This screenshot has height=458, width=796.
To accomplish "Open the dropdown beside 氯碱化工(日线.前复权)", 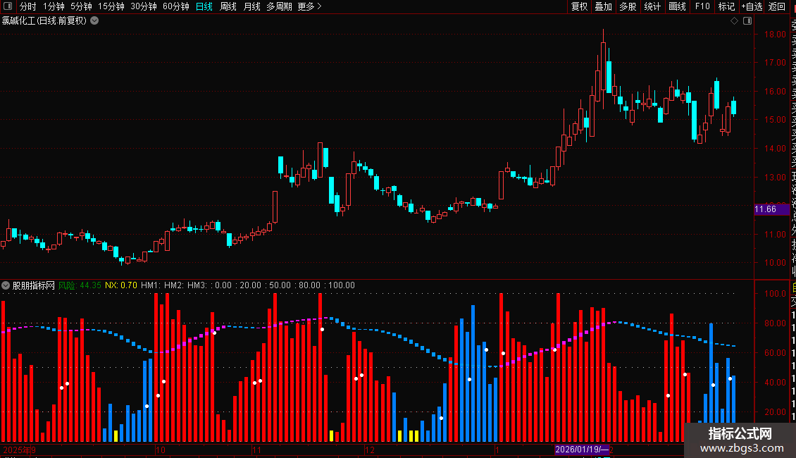I will pyautogui.click(x=94, y=21).
